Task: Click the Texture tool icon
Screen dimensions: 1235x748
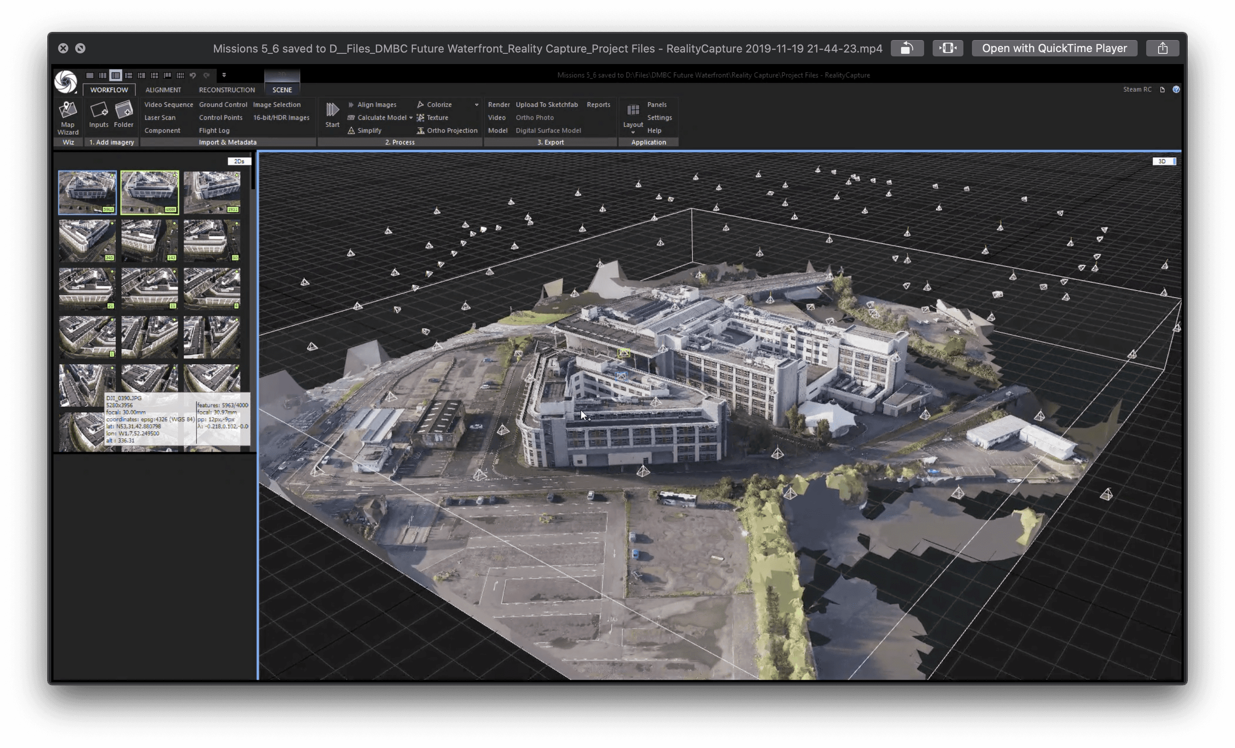Action: click(x=421, y=118)
